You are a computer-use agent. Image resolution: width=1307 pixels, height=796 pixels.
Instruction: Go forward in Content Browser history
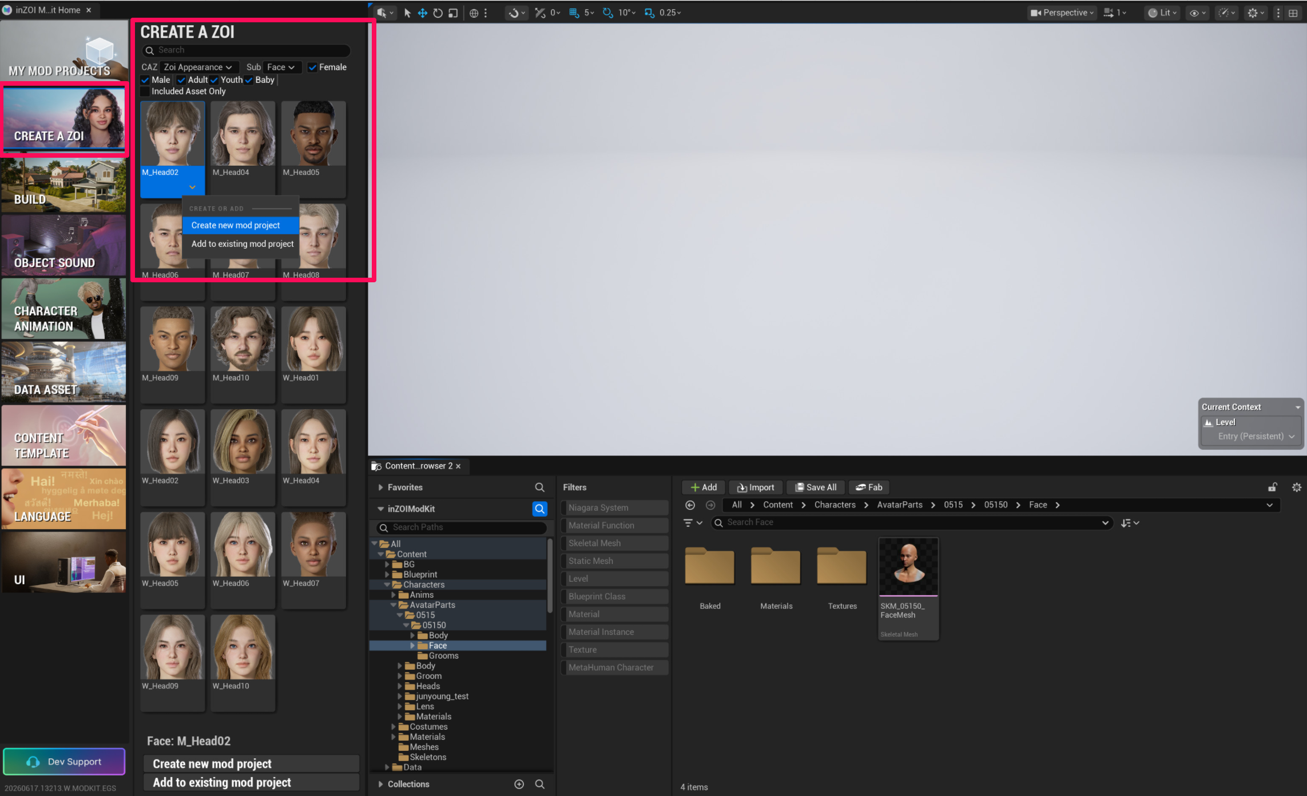point(710,505)
